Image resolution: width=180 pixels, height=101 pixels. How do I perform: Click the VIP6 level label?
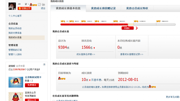click(136, 21)
